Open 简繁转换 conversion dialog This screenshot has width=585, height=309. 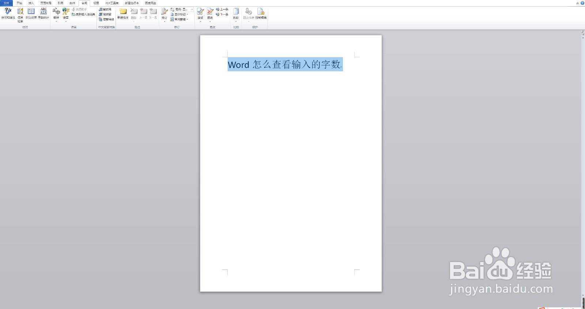coord(106,19)
